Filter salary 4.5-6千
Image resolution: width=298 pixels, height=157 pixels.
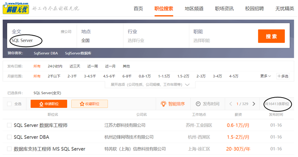(x=109, y=76)
